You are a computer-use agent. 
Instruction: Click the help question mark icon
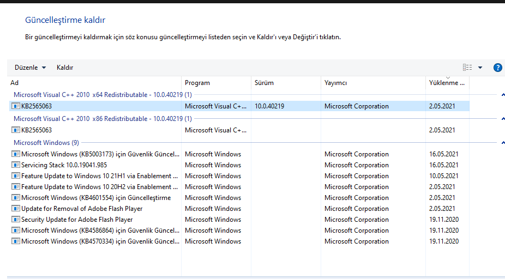click(x=497, y=68)
